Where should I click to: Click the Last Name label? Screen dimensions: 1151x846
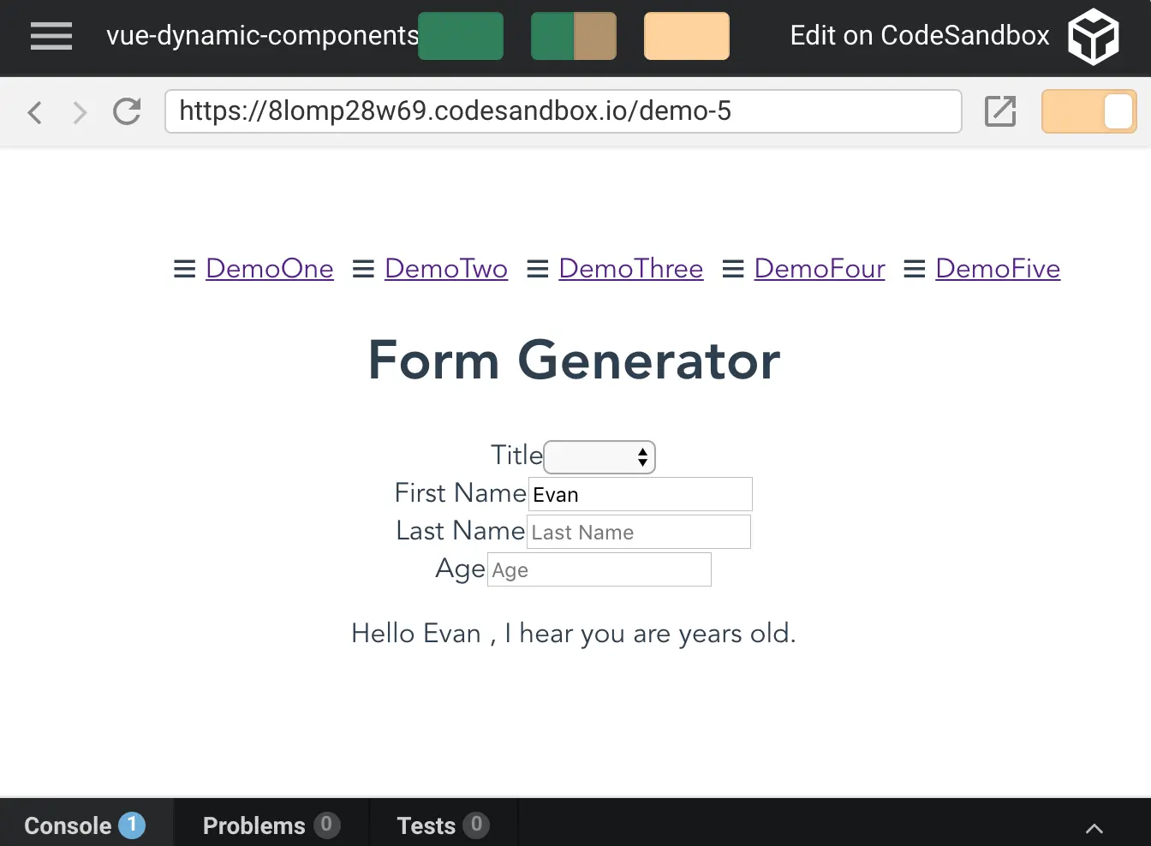[x=461, y=531]
